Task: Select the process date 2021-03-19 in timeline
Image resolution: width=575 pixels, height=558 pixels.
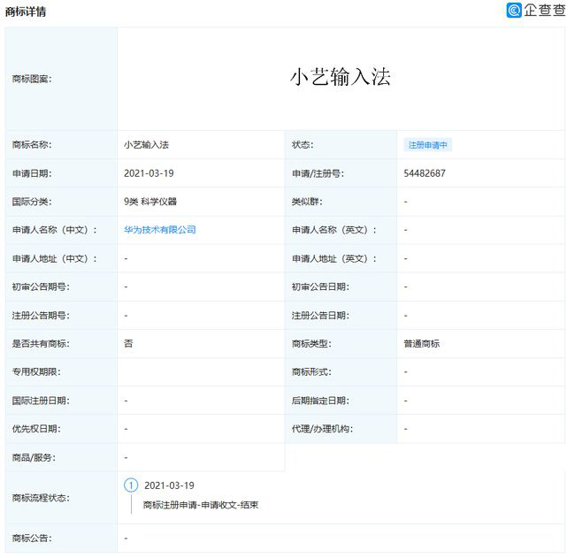Action: (170, 485)
